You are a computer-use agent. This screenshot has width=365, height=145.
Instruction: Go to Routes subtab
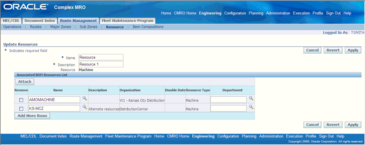36,27
